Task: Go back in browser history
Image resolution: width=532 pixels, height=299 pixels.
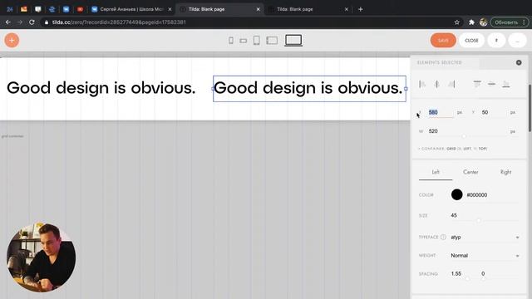Action: click(x=8, y=22)
